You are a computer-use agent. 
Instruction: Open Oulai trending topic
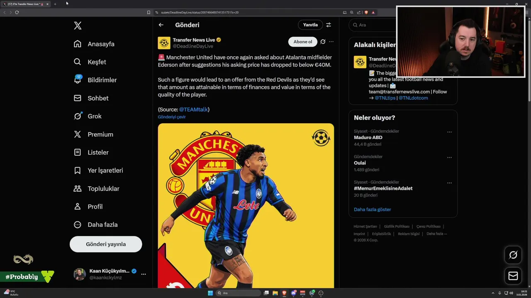(360, 163)
